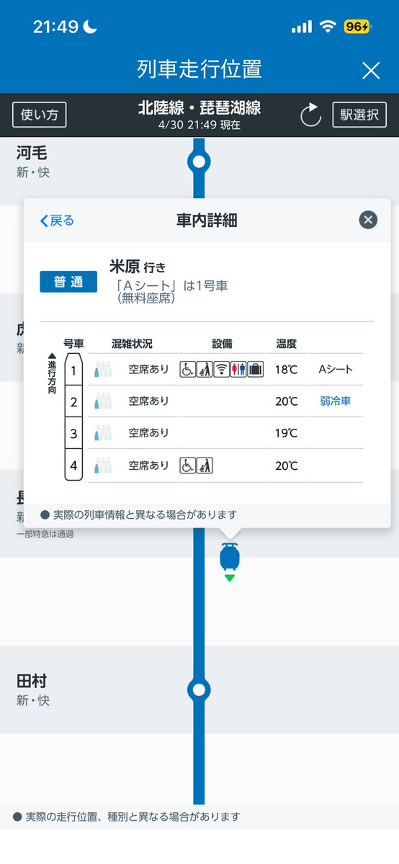Screen dimensions: 399x864
Task: Tap the wheelchair icon in car 4
Action: click(x=187, y=466)
